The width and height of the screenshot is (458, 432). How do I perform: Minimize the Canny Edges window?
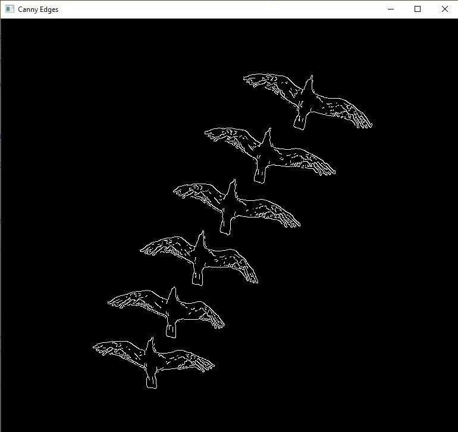coord(391,10)
